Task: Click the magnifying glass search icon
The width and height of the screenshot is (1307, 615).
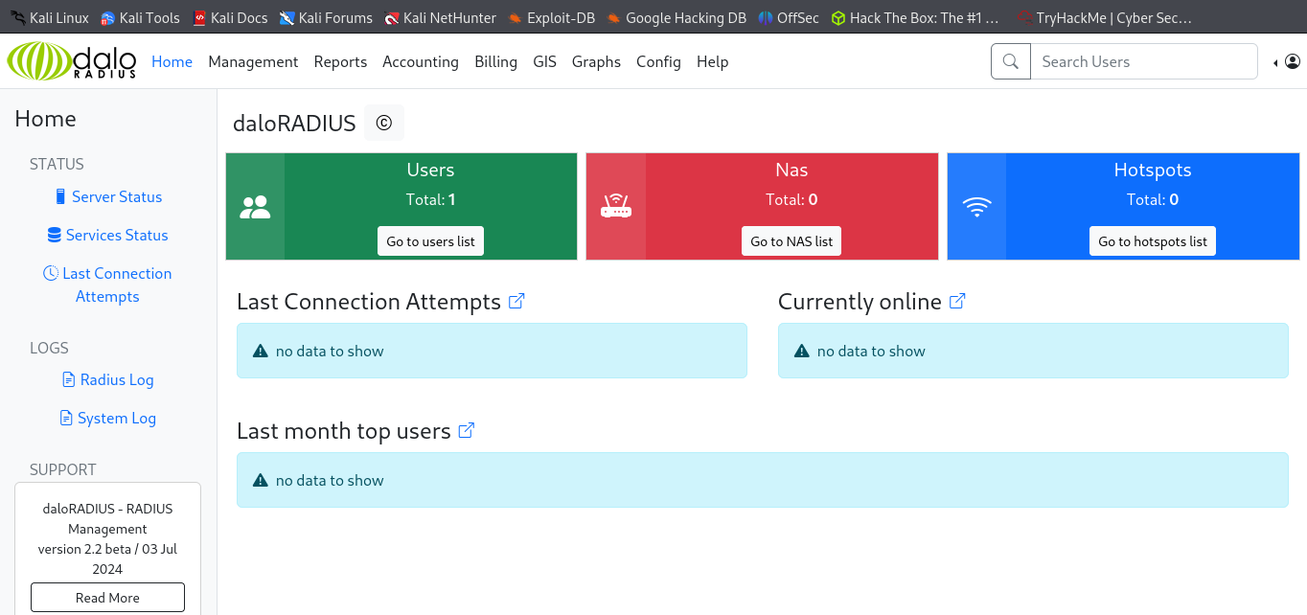Action: pyautogui.click(x=1010, y=61)
